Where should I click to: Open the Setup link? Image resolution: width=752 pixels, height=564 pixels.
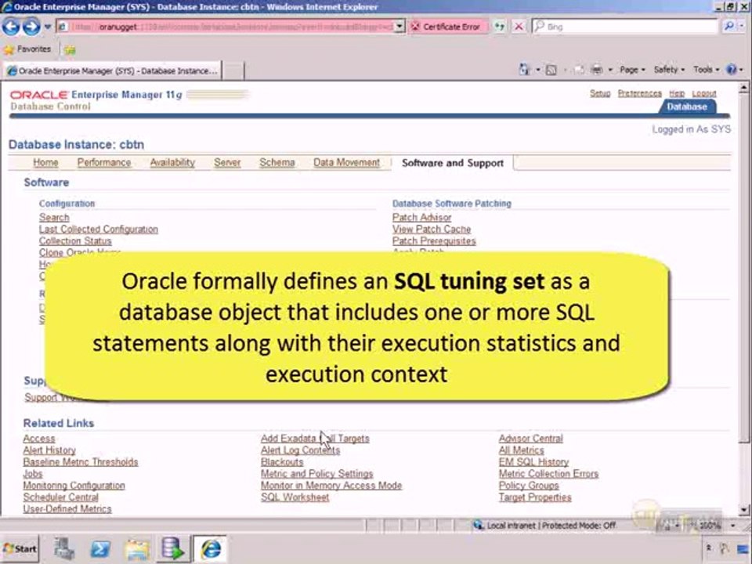tap(600, 93)
